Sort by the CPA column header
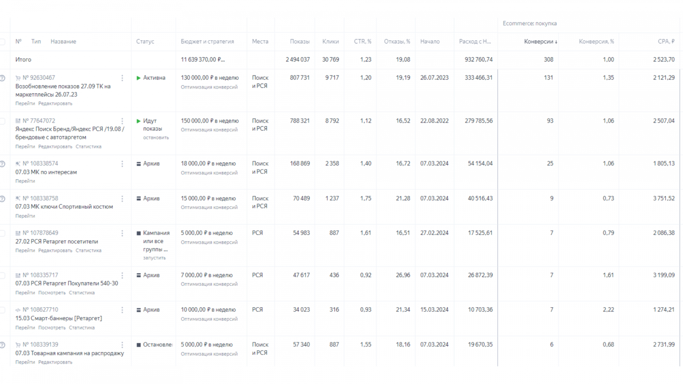Image resolution: width=683 pixels, height=384 pixels. pos(666,41)
